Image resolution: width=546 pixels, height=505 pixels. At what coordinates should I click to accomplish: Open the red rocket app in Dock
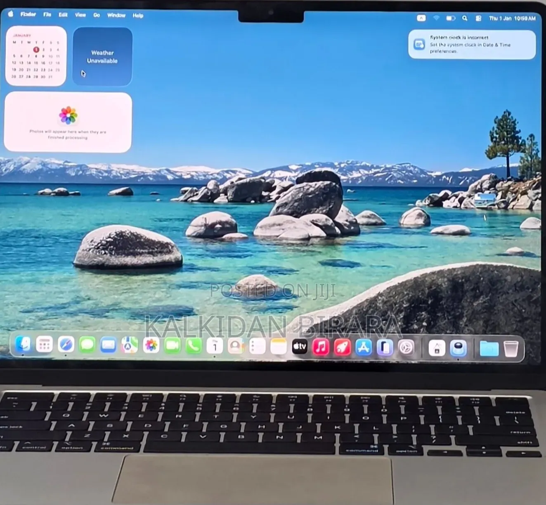tap(342, 348)
